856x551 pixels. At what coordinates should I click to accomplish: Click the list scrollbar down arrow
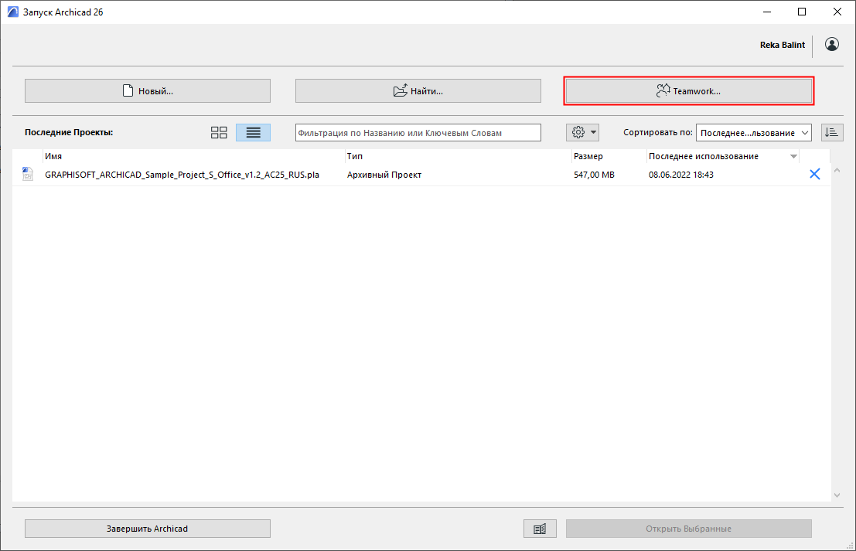pyautogui.click(x=837, y=495)
